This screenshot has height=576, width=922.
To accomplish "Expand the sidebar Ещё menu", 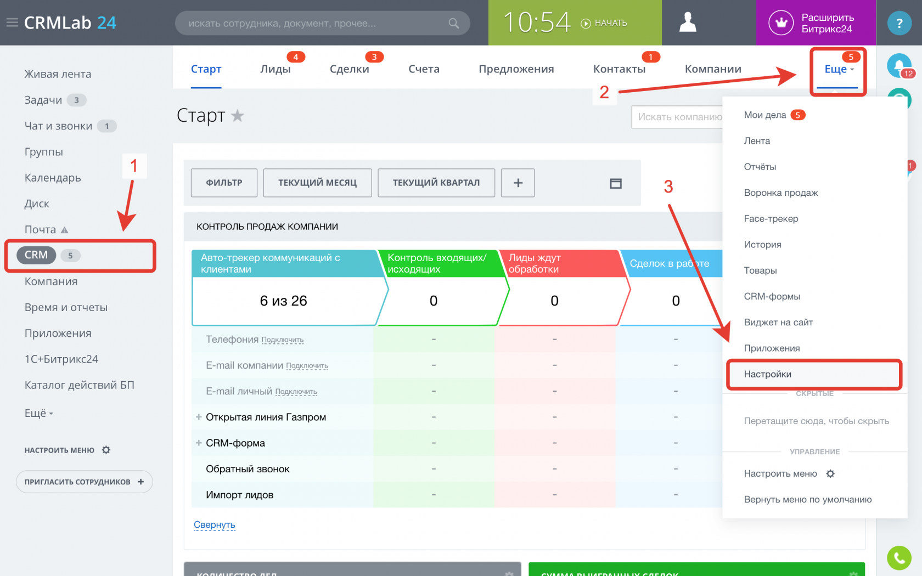I will point(39,413).
